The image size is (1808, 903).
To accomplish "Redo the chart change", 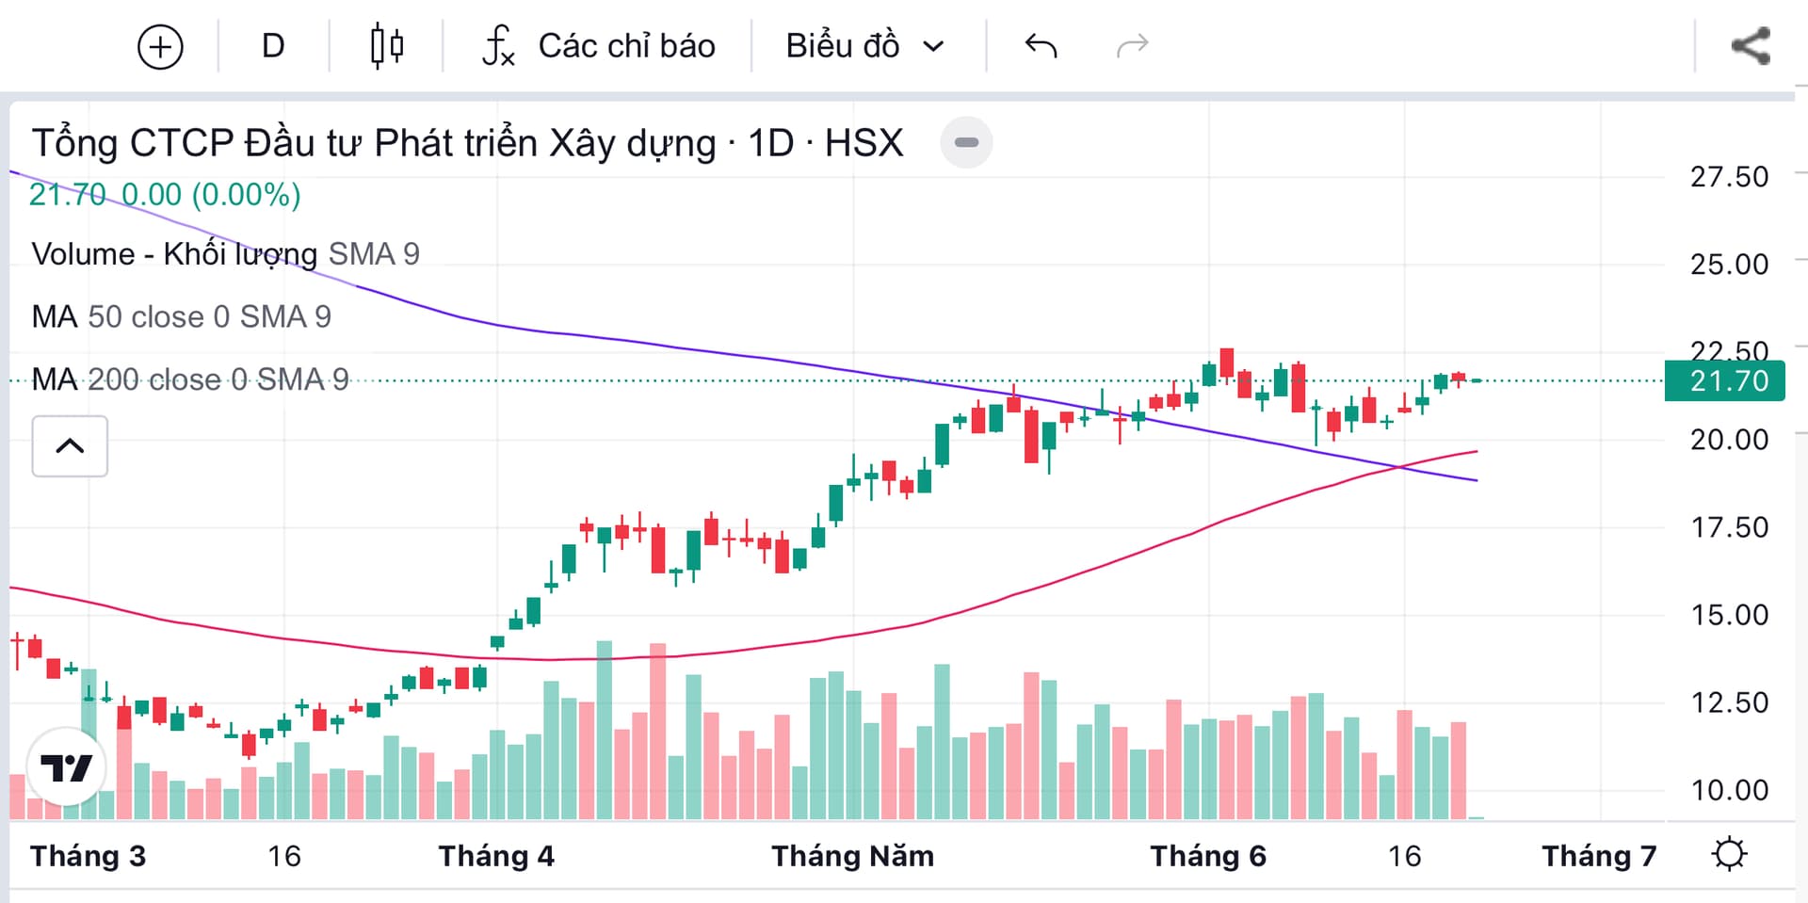I will [1132, 46].
